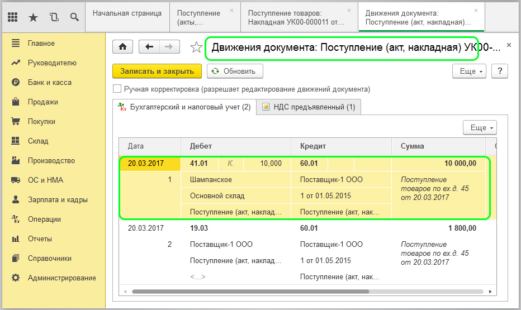Switch to Поступление товаров: Накладная tab
The height and width of the screenshot is (310, 521).
point(299,17)
